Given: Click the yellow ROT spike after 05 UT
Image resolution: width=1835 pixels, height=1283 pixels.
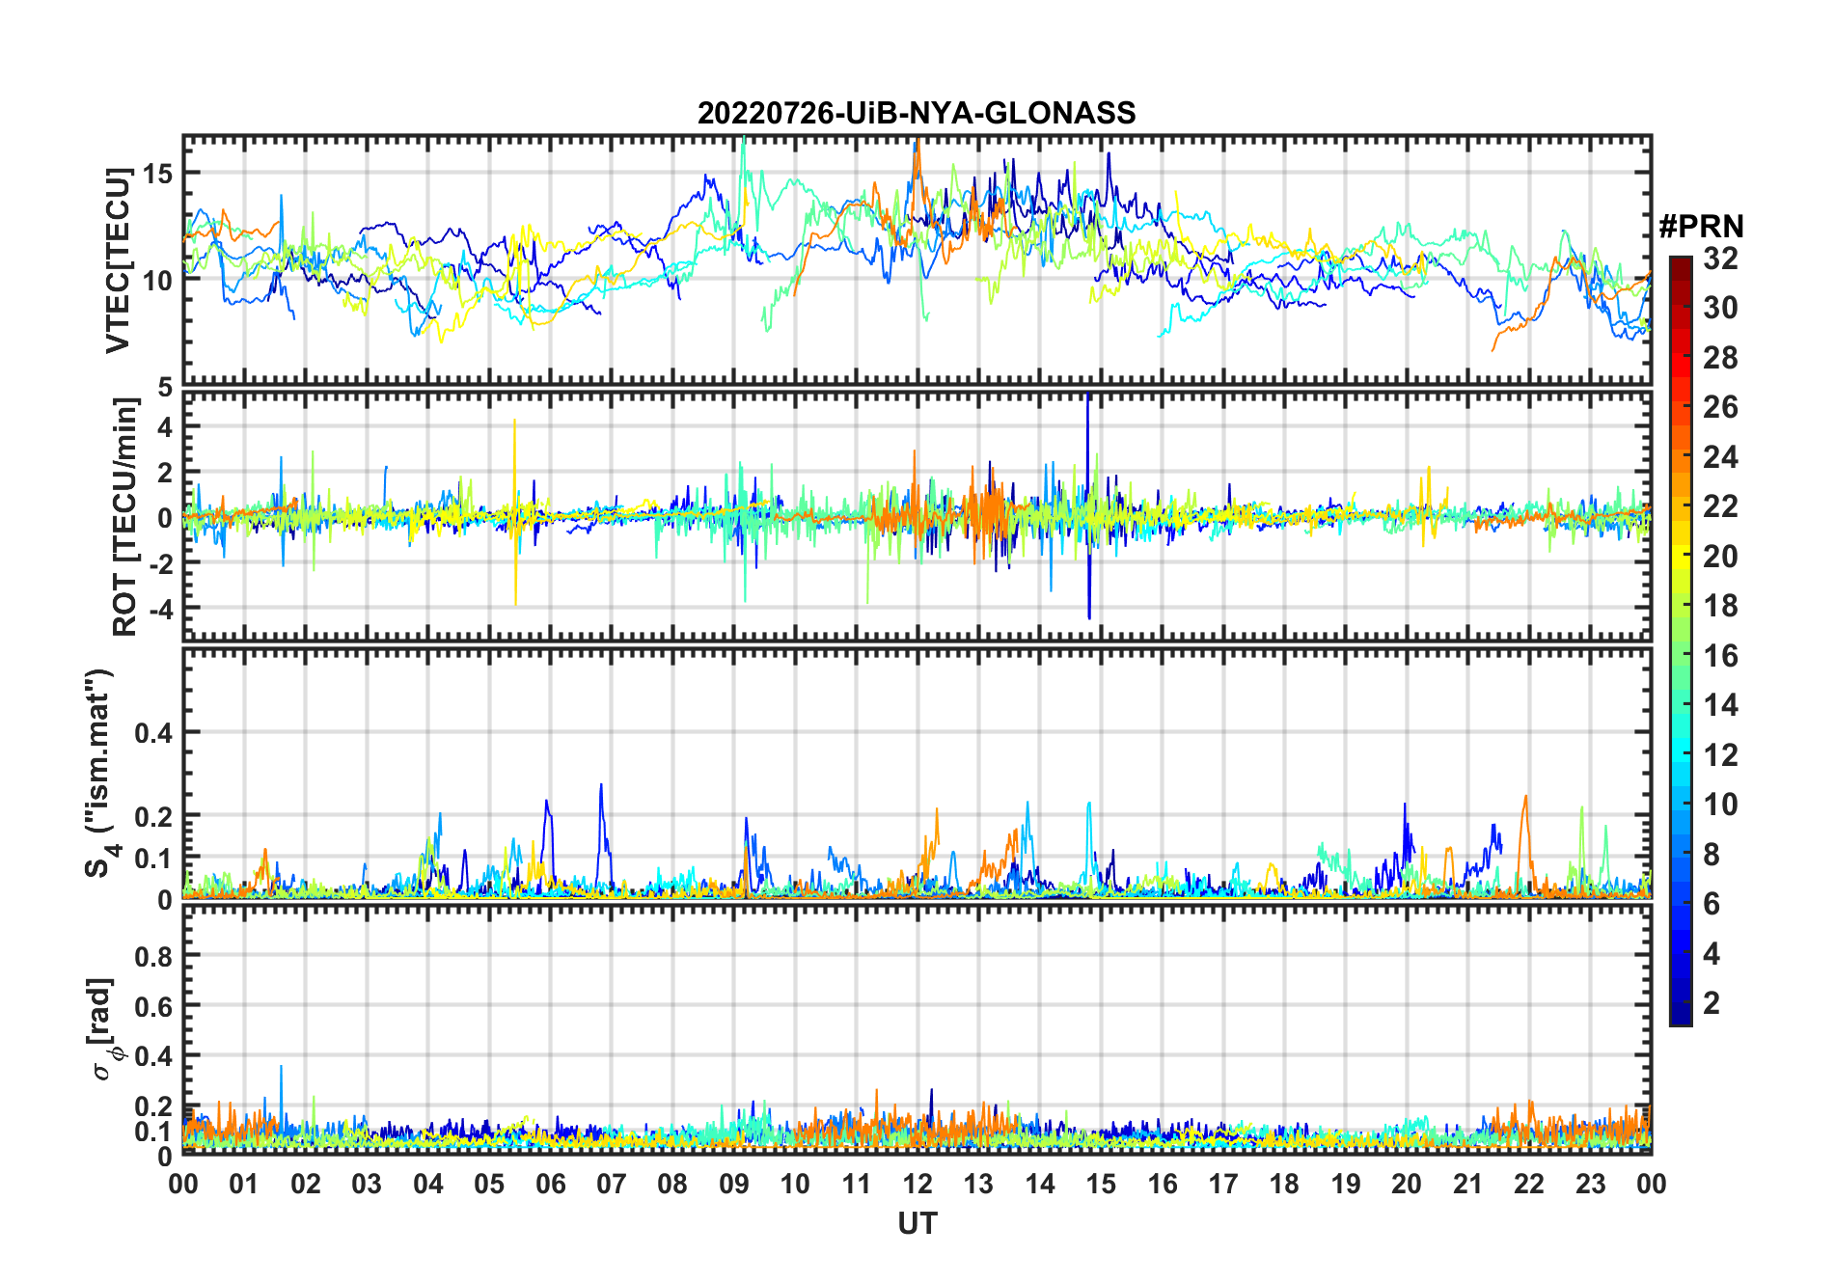Looking at the screenshot, I should (515, 511).
